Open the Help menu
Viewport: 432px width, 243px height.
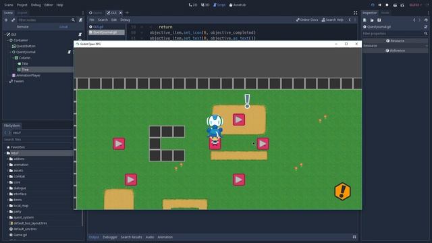(x=59, y=5)
